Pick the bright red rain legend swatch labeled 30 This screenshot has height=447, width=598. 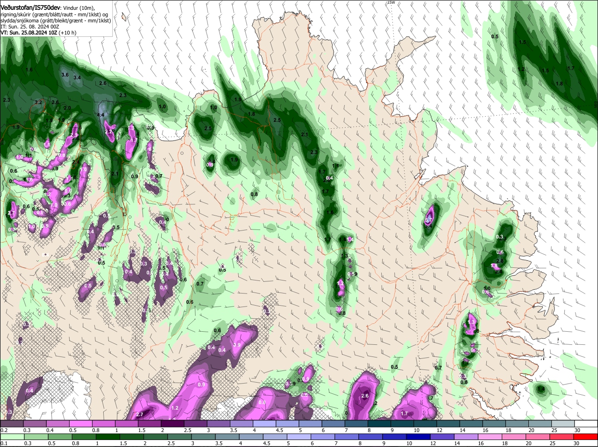[585, 437]
